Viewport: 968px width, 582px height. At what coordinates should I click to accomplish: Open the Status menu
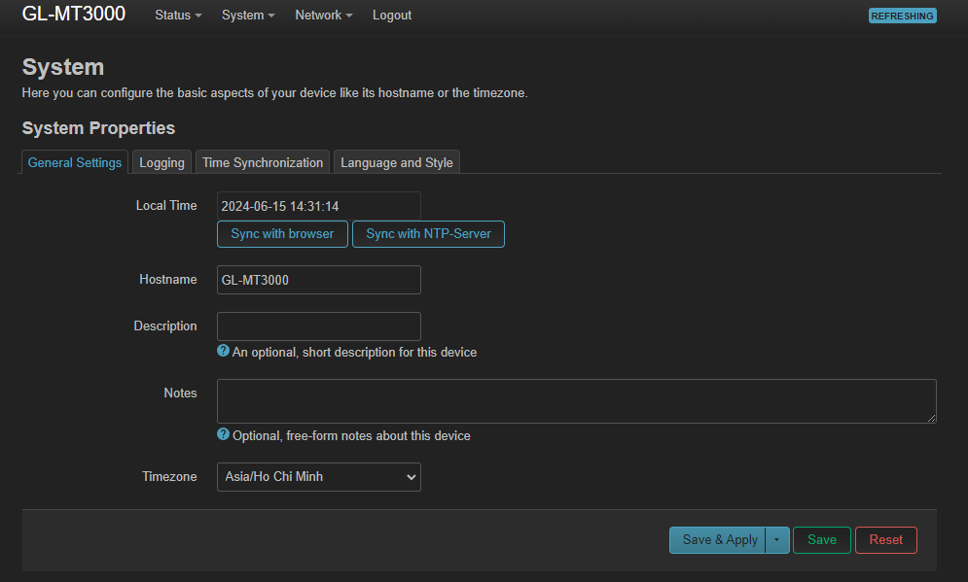178,16
